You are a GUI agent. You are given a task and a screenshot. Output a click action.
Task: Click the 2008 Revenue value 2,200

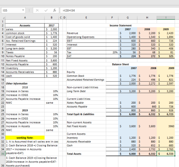click(147, 33)
